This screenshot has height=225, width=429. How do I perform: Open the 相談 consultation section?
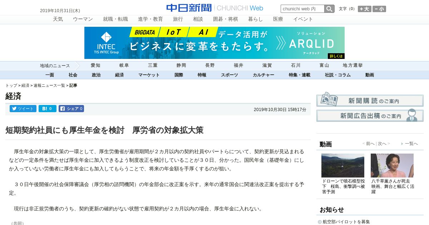pos(198,19)
